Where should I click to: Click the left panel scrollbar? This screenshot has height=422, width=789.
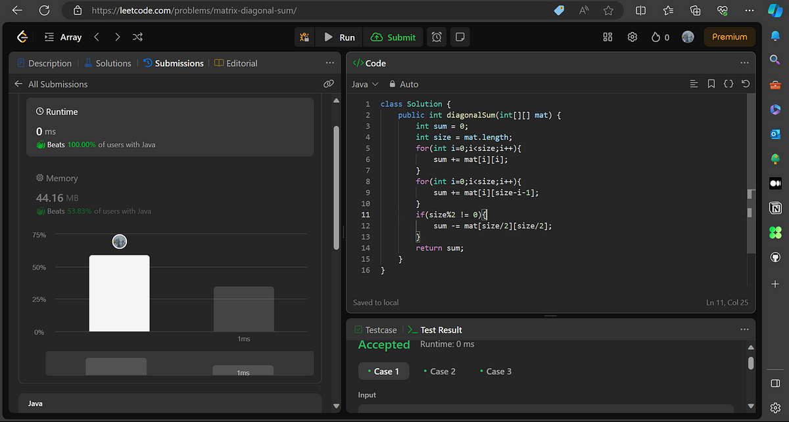337,188
